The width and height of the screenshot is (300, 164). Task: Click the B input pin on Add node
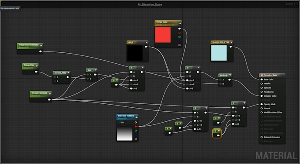(88, 79)
